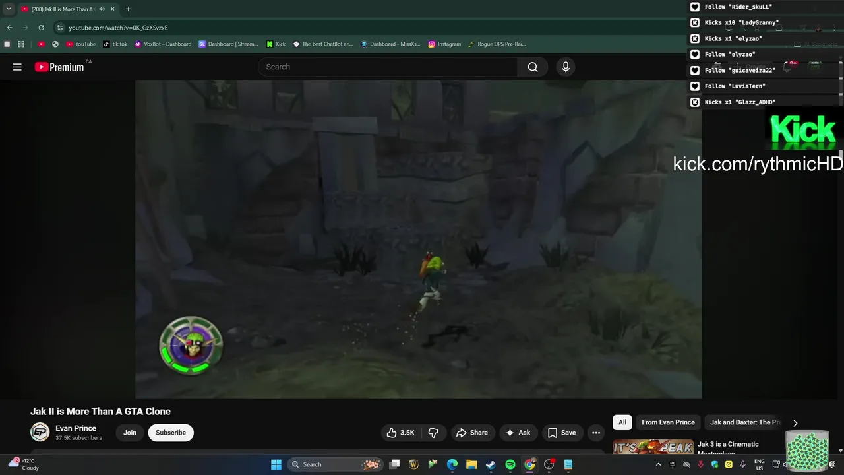Image resolution: width=844 pixels, height=475 pixels.
Task: Open Evan Prince channel name link
Action: tap(76, 428)
